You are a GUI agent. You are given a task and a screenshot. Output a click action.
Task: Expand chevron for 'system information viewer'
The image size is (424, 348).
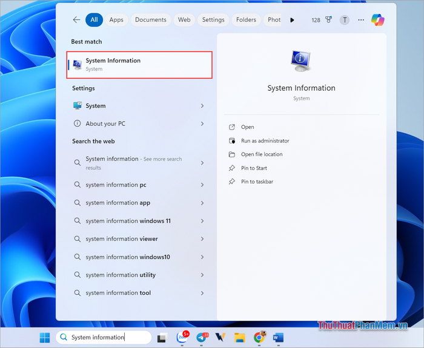tap(202, 239)
